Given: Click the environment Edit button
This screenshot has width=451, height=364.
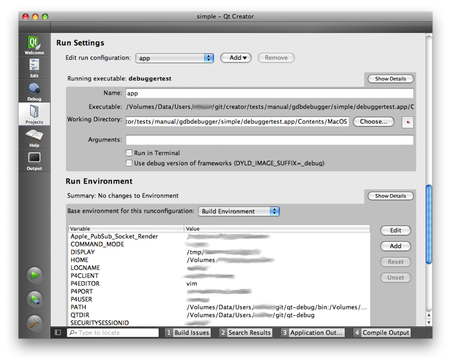Looking at the screenshot, I should coord(395,231).
